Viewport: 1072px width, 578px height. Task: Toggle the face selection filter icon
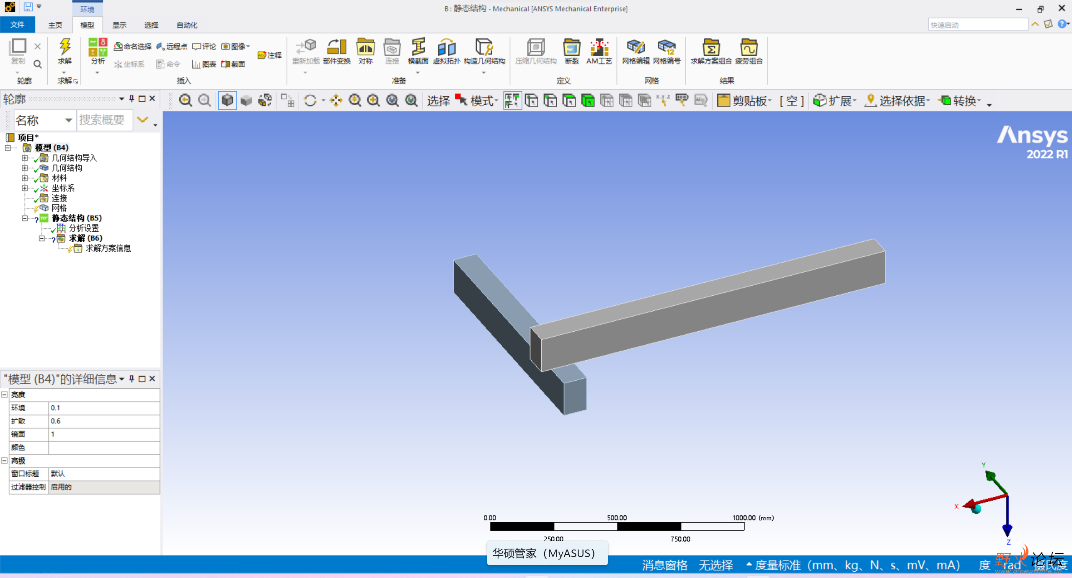[569, 101]
